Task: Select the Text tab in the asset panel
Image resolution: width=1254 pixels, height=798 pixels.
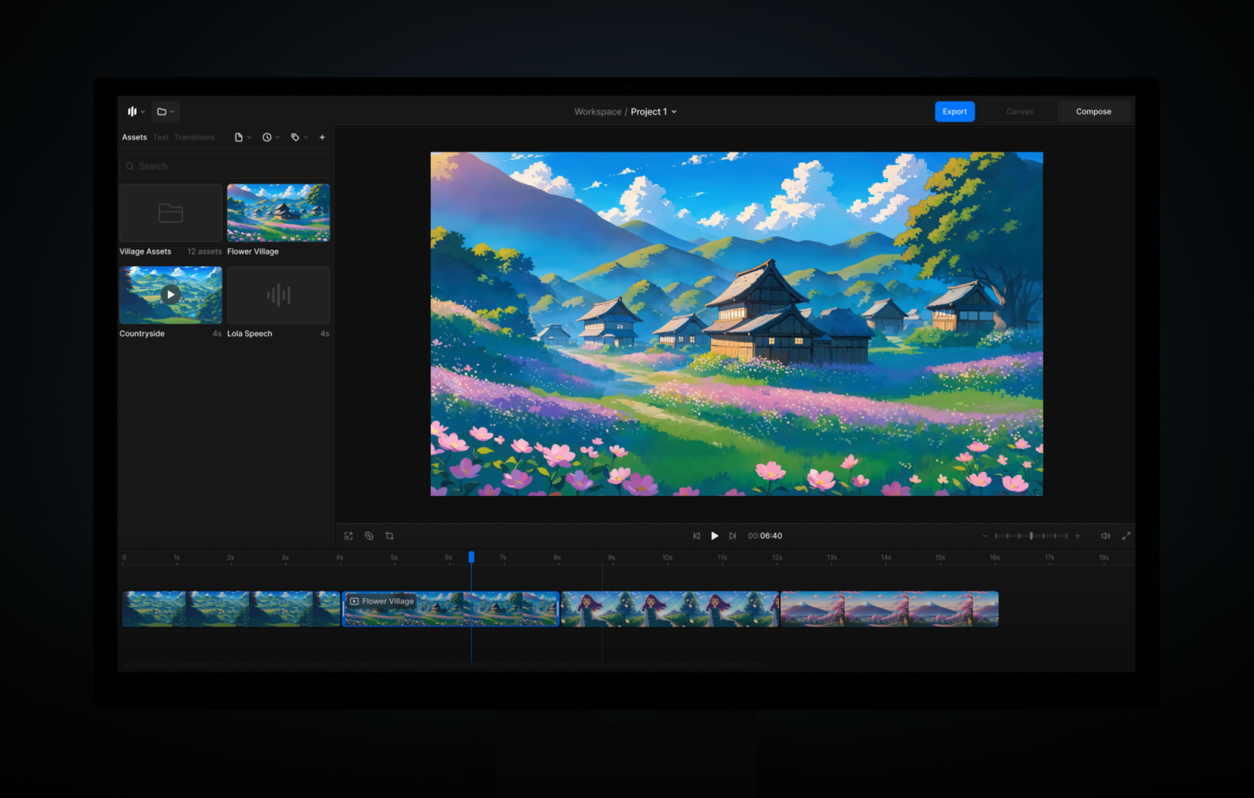Action: 160,137
